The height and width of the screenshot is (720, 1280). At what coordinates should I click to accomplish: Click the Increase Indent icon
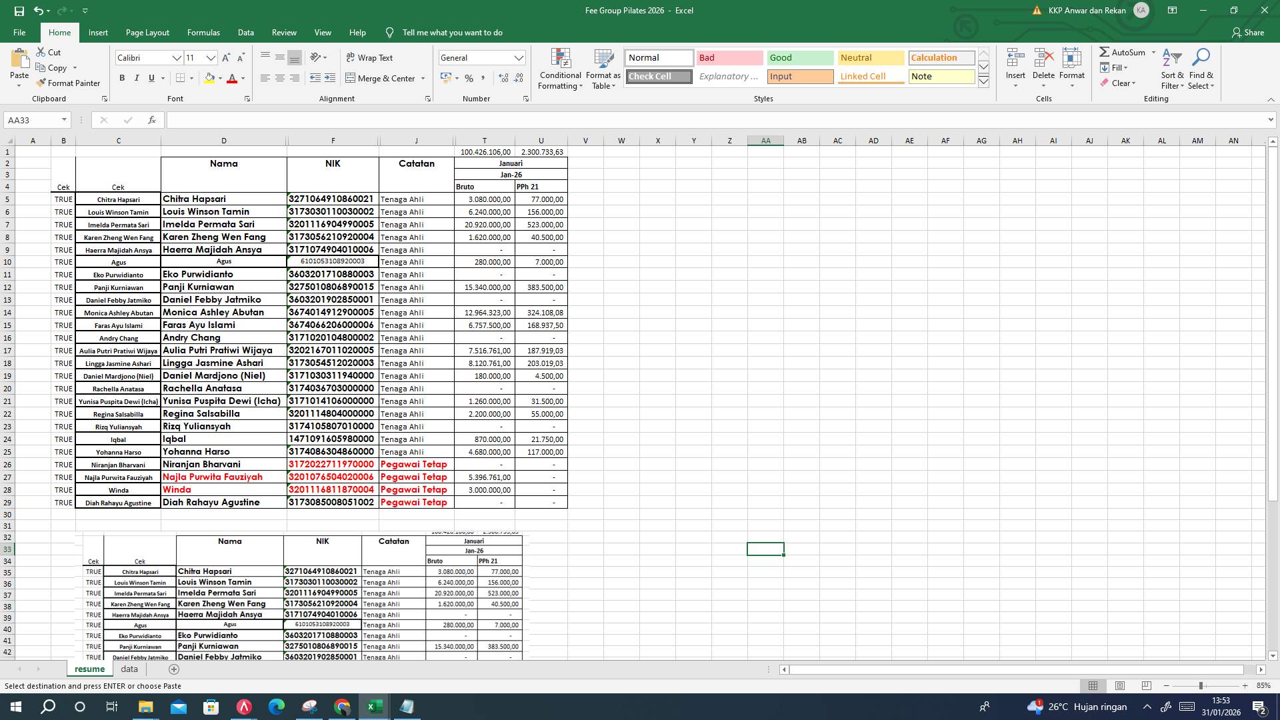pos(329,78)
